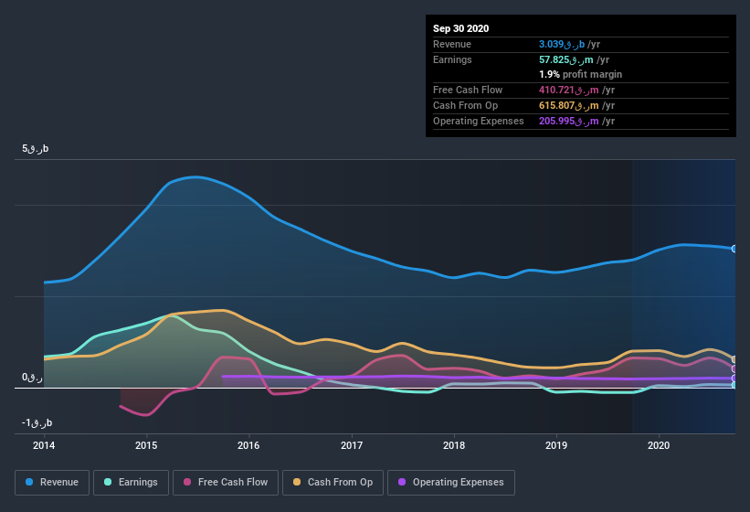Toggle the Earnings legend series
Viewport: 750px width, 512px height.
coord(131,482)
